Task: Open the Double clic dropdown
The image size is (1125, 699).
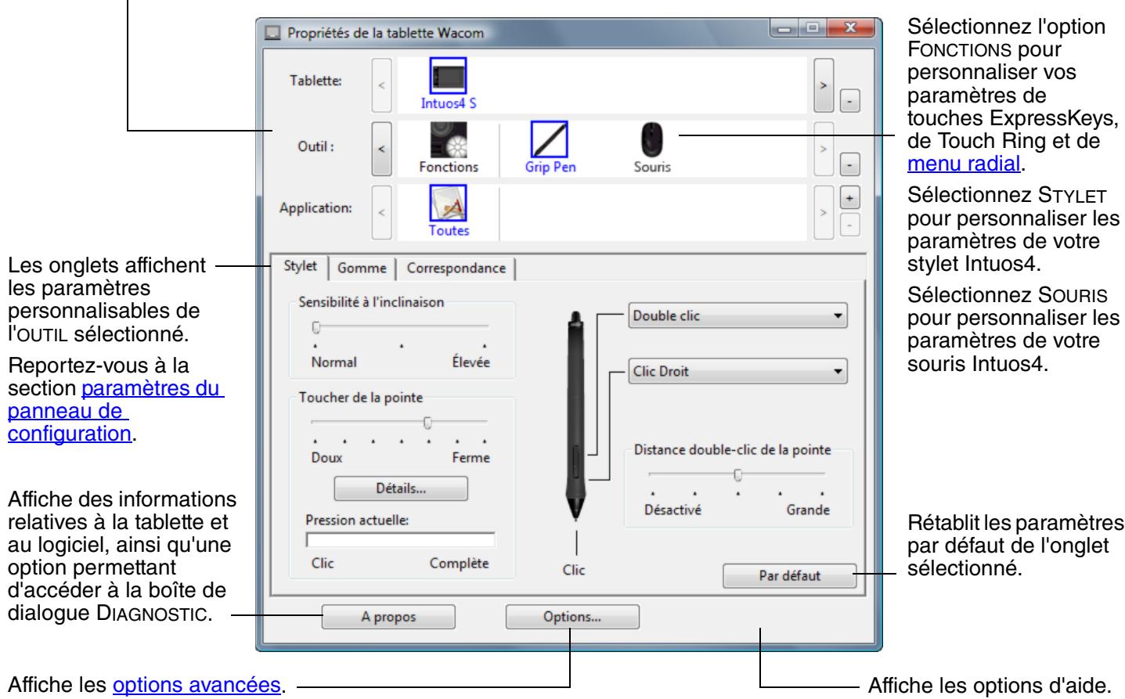Action: click(738, 316)
